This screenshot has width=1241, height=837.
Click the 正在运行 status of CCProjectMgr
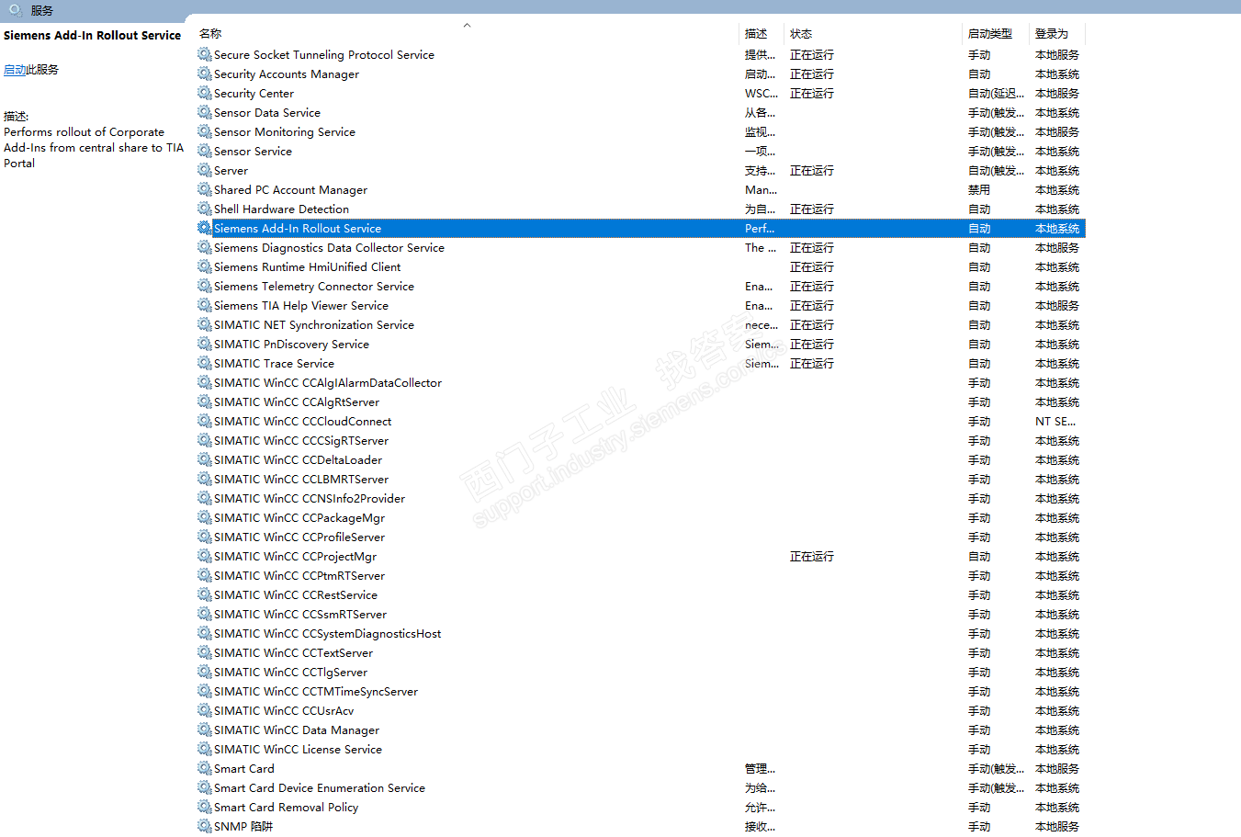click(812, 557)
